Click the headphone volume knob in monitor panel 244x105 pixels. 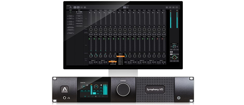click(x=174, y=46)
